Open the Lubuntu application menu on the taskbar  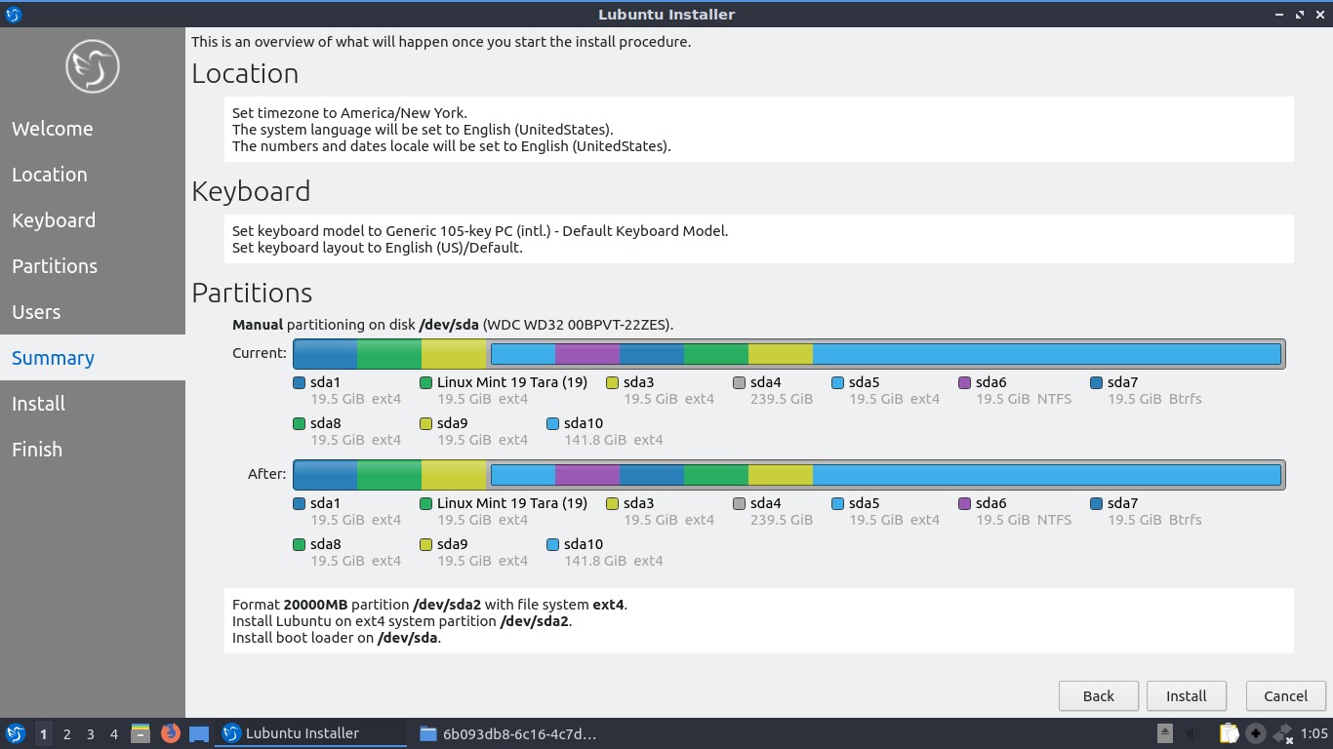pyautogui.click(x=16, y=732)
